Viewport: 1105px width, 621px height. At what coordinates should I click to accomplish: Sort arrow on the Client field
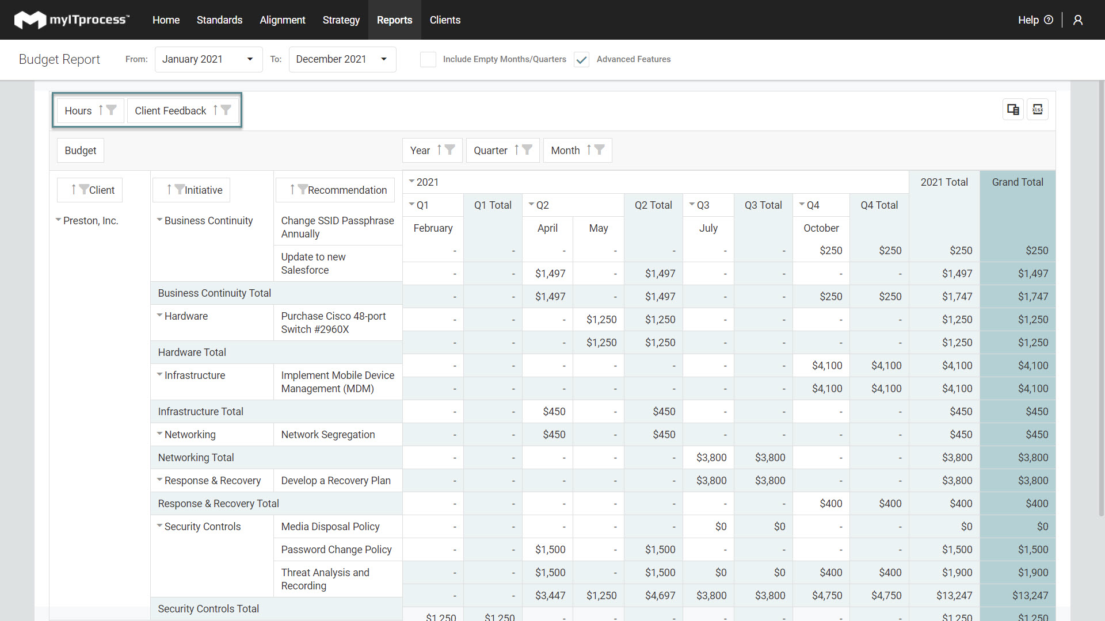[74, 189]
